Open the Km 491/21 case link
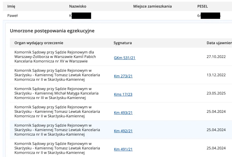Image resolution: width=232 pixels, height=157 pixels. point(123,149)
